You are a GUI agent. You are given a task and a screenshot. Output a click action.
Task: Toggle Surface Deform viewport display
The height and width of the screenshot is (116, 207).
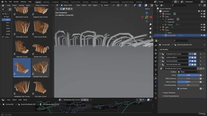(192, 57)
